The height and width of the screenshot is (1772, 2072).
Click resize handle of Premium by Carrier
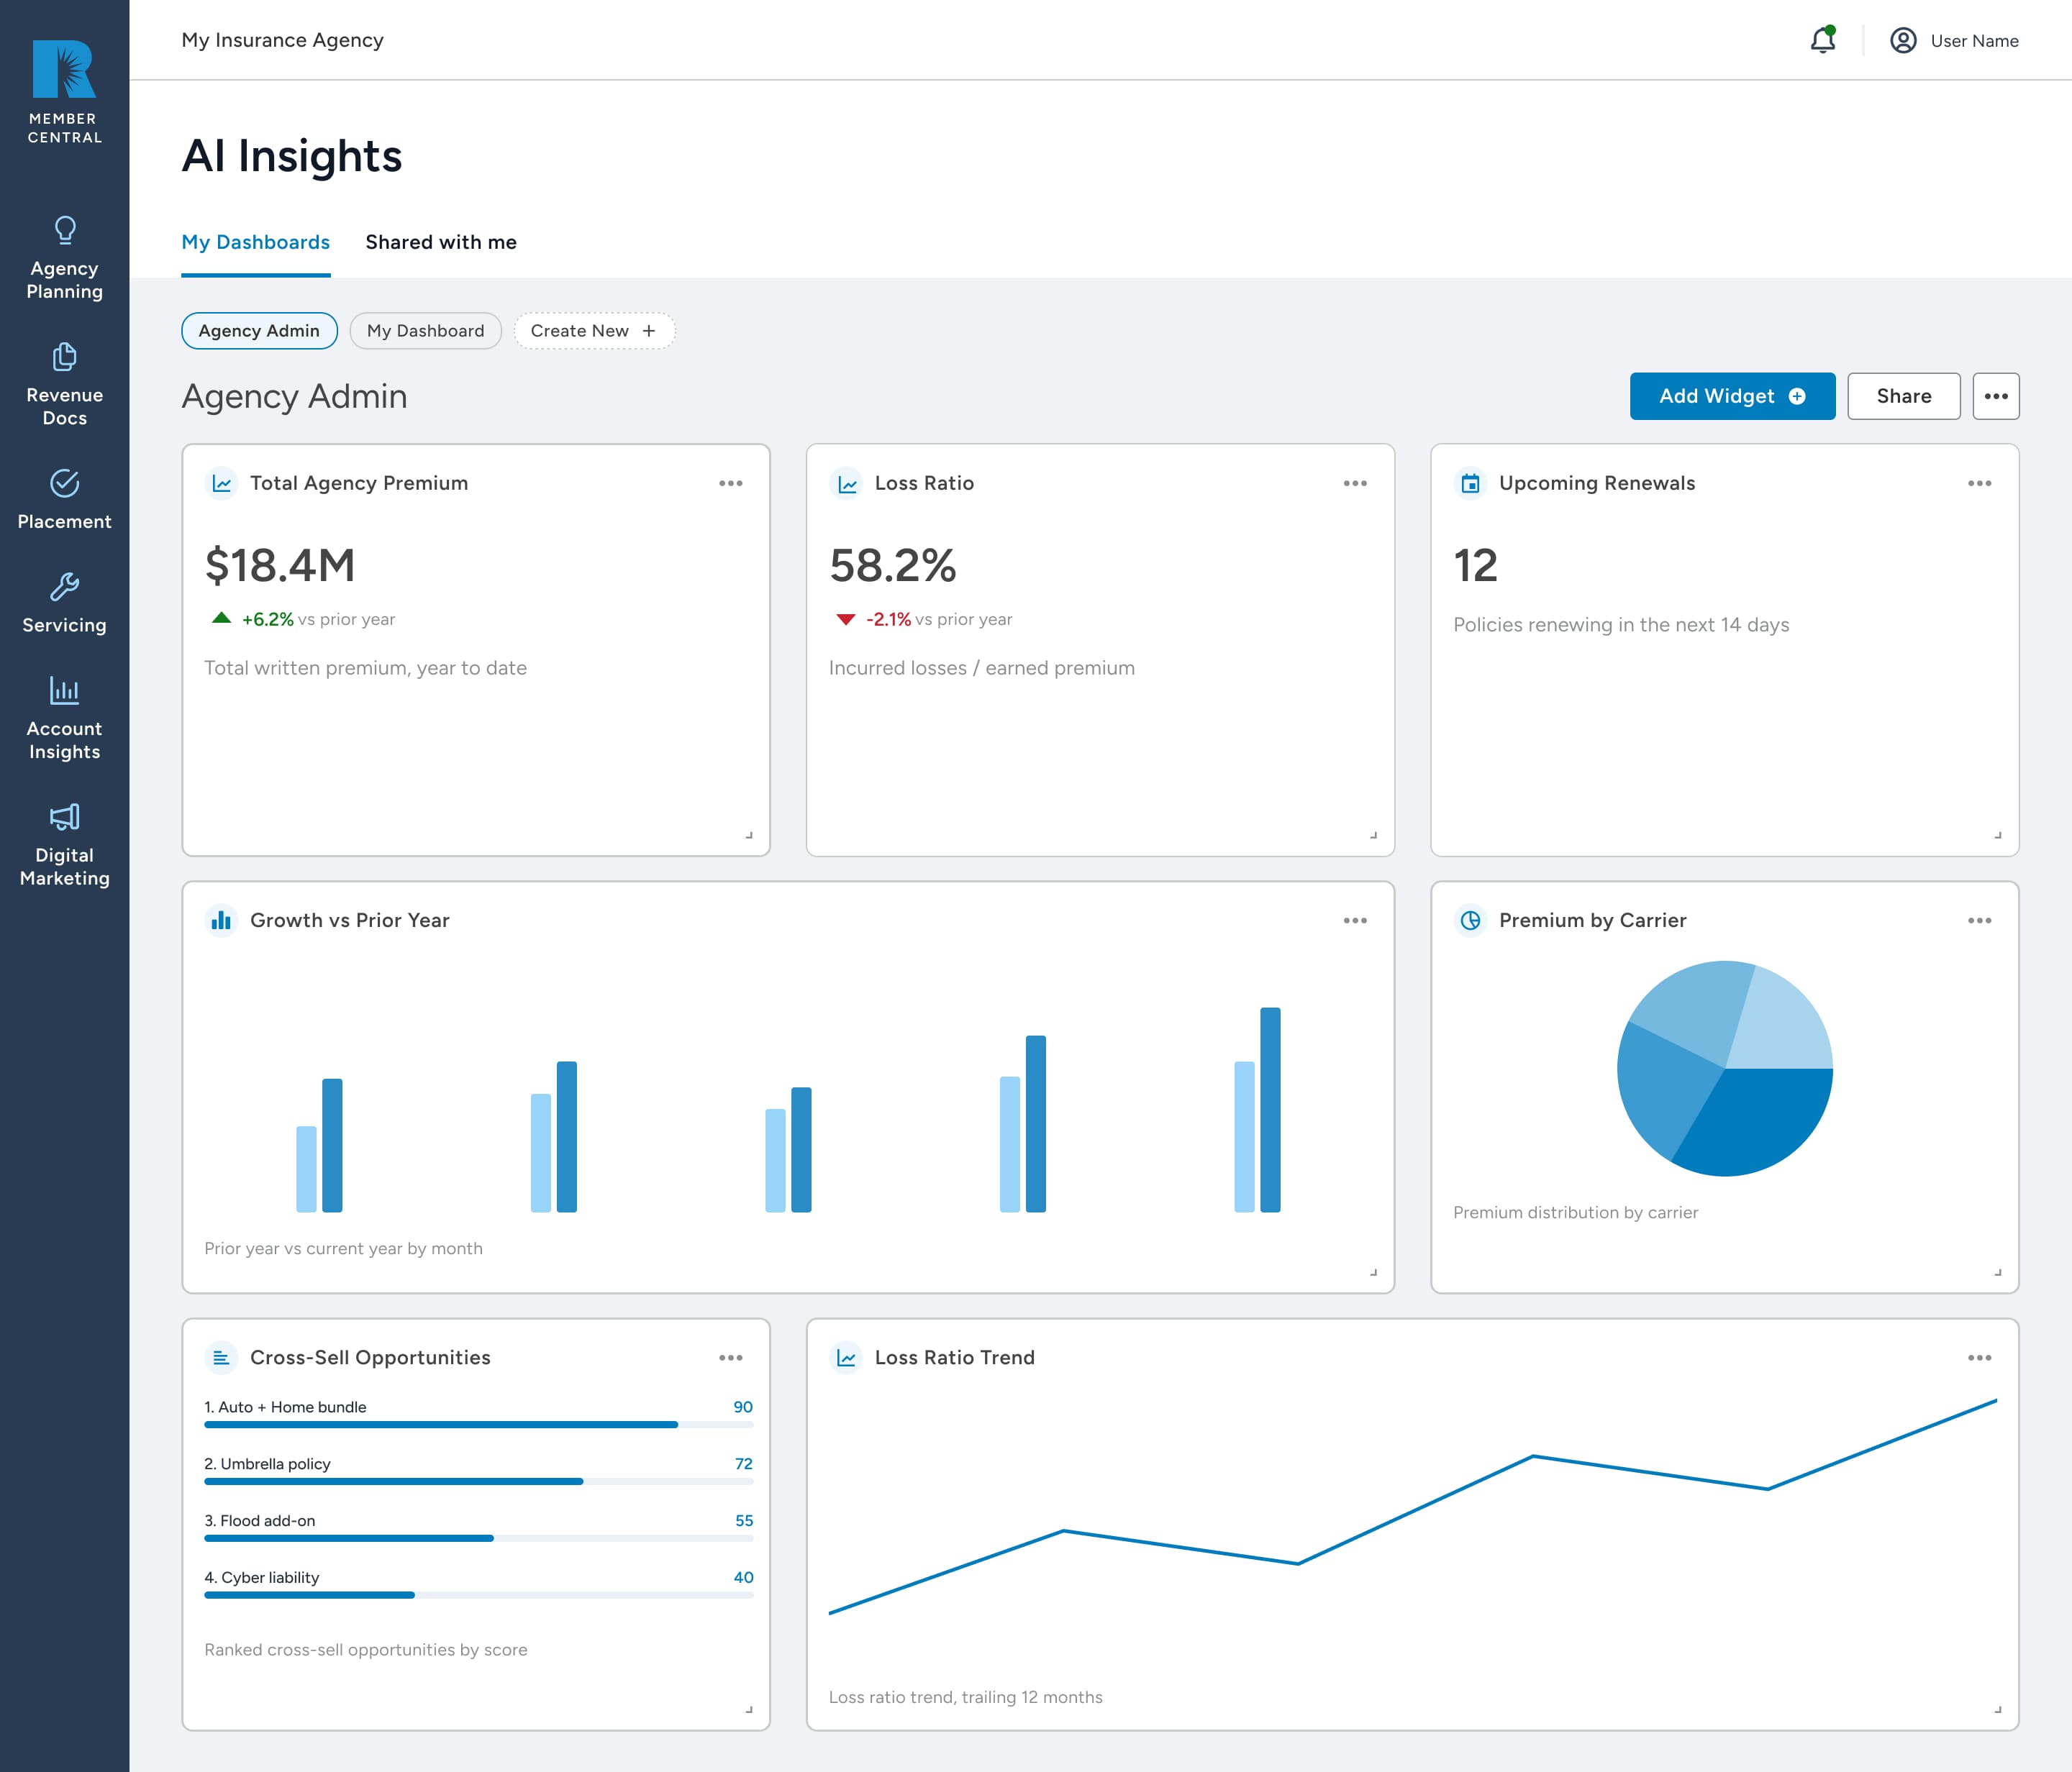tap(1998, 1272)
